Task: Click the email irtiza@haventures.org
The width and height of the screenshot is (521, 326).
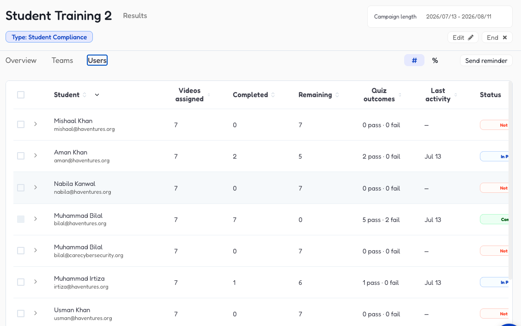Action: [81, 287]
